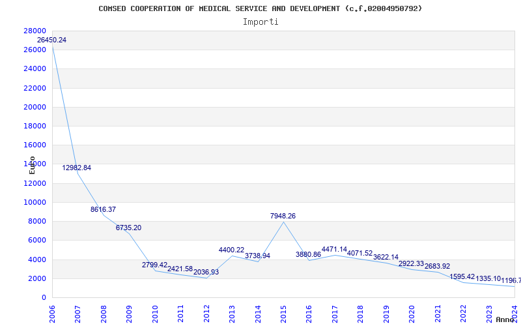
Task: Select the 4071.52 data label
Action: (x=360, y=253)
